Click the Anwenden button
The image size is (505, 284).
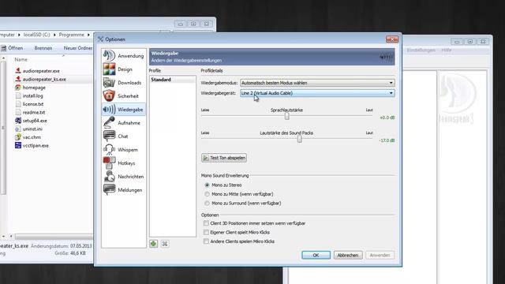click(x=380, y=255)
